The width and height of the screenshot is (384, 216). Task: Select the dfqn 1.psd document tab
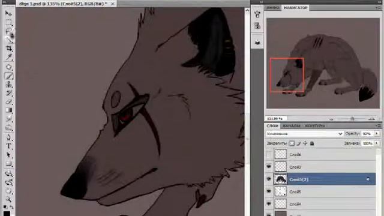click(x=63, y=4)
